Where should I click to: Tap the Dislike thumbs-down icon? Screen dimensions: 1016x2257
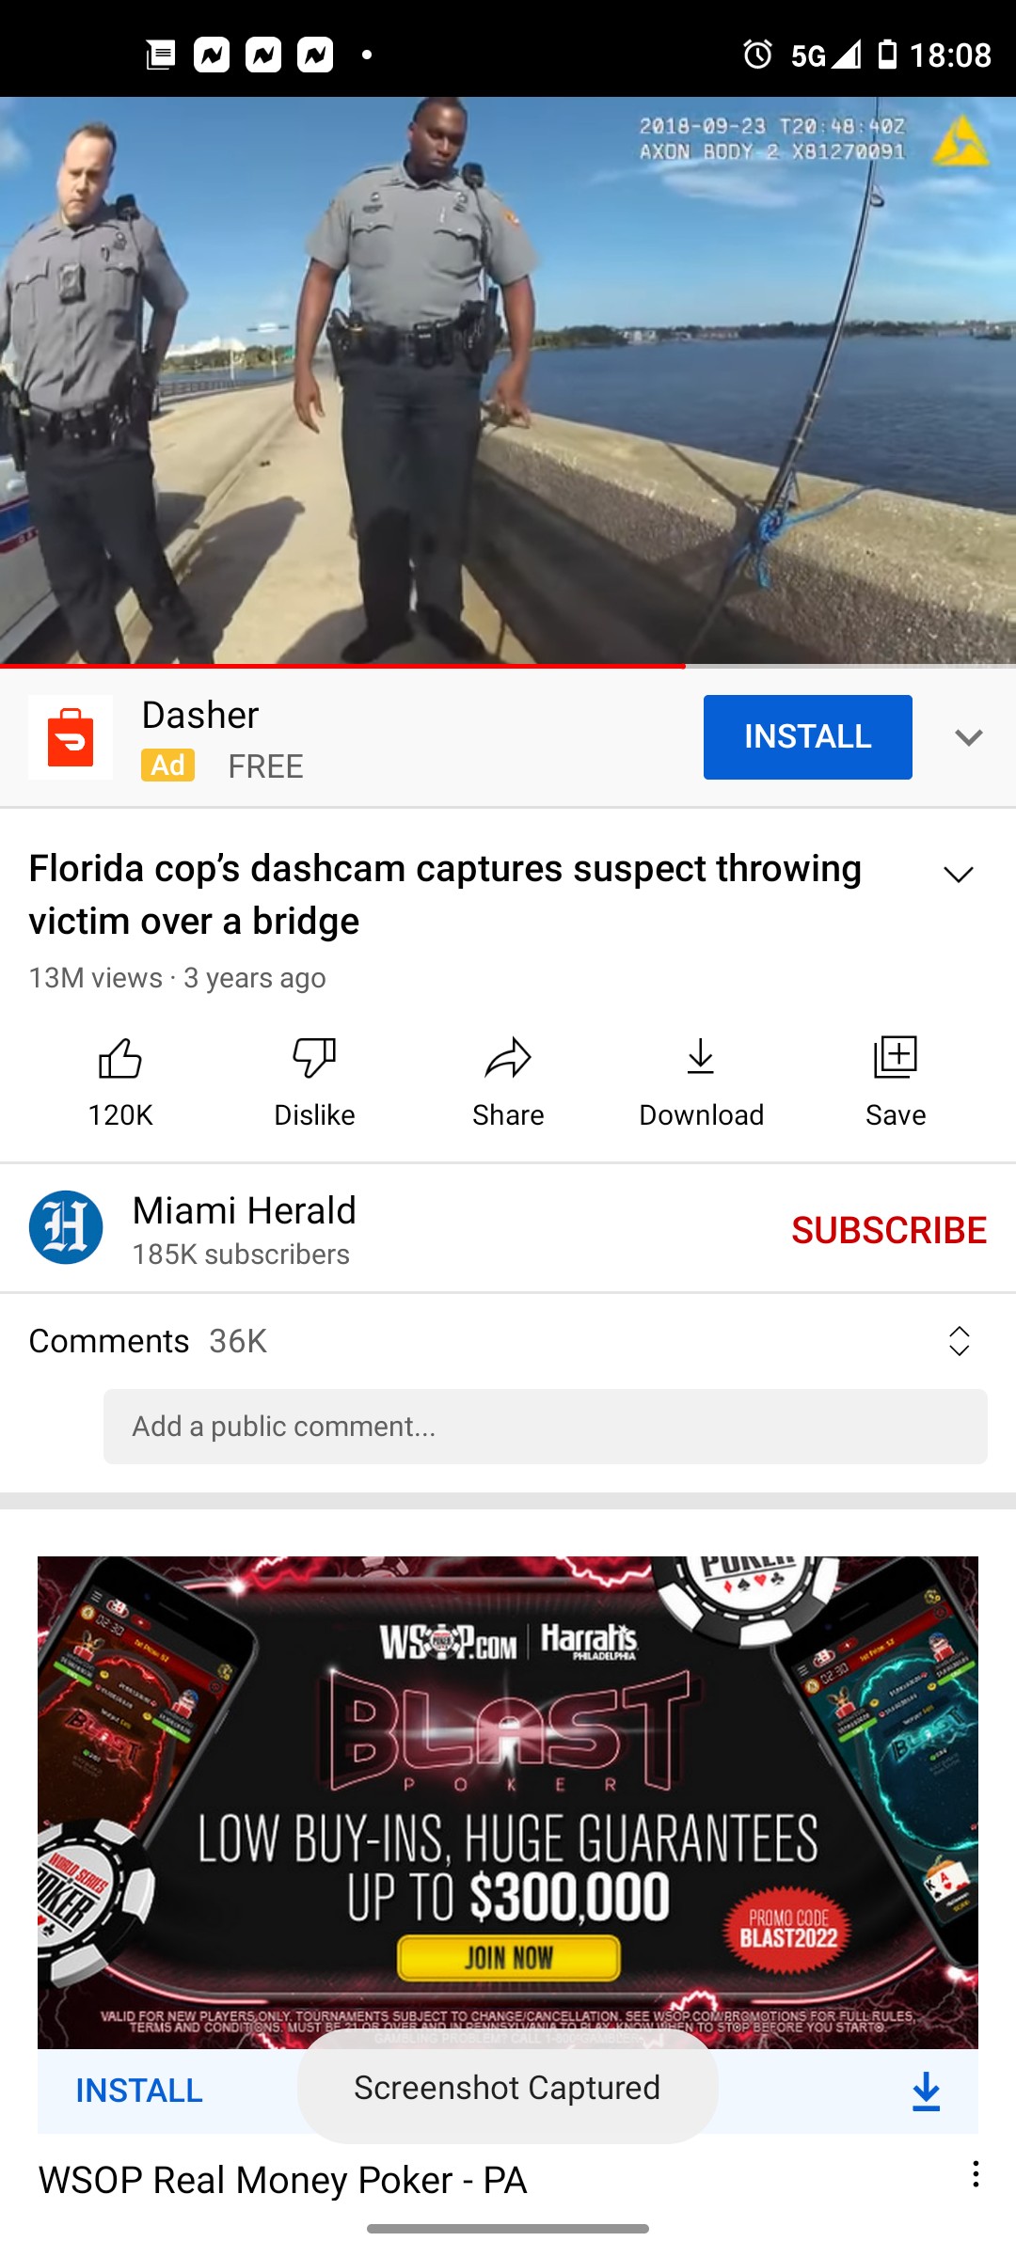tap(314, 1058)
